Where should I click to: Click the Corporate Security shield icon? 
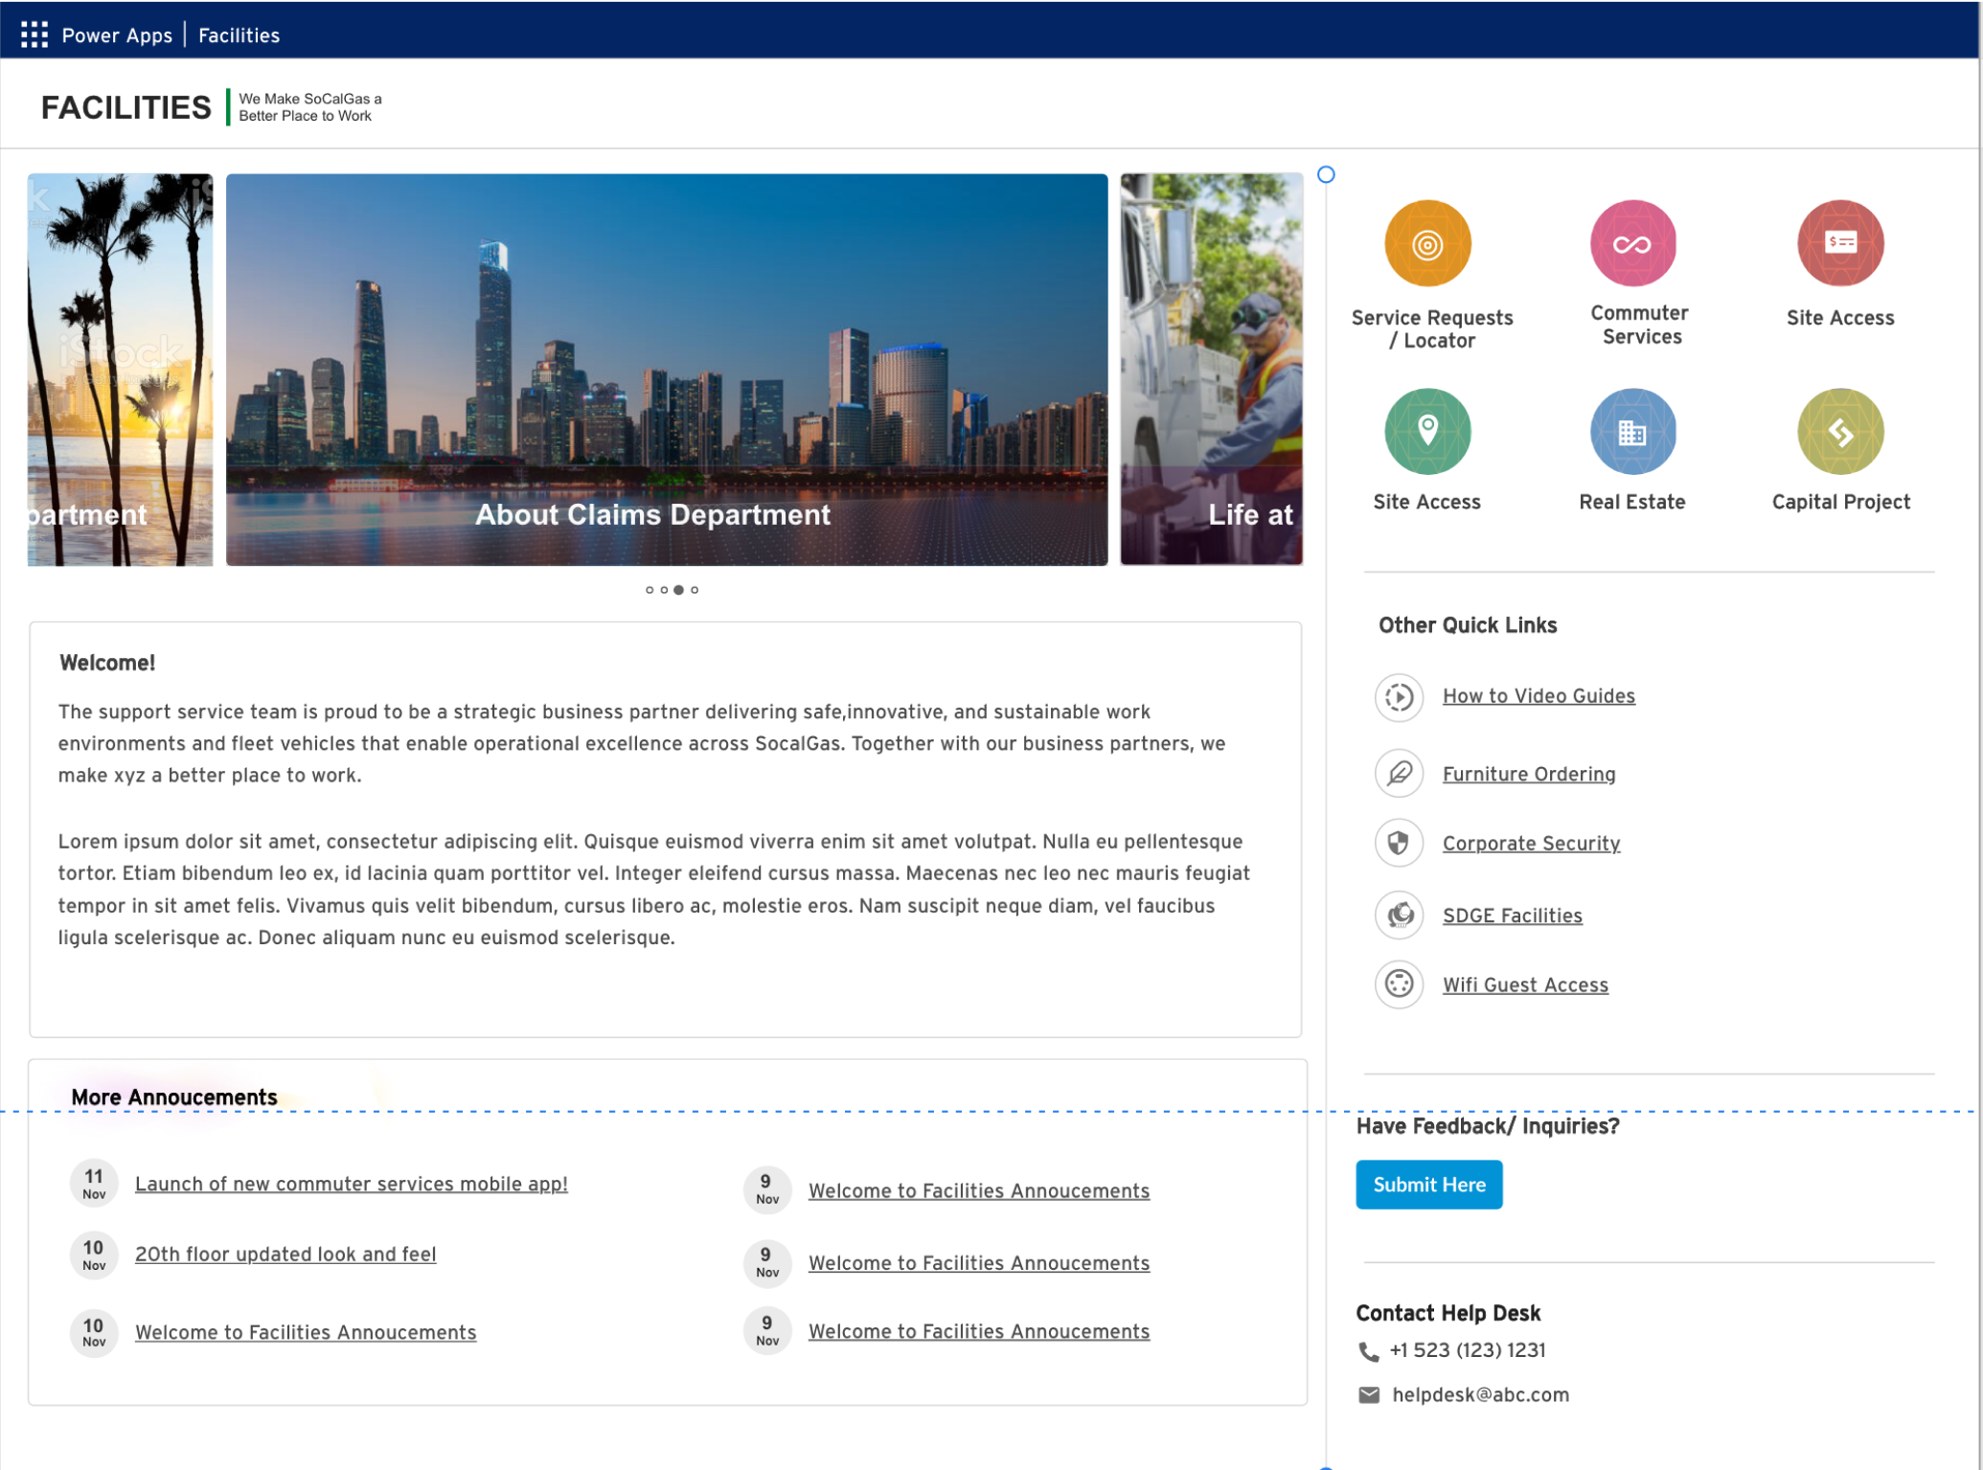point(1399,843)
